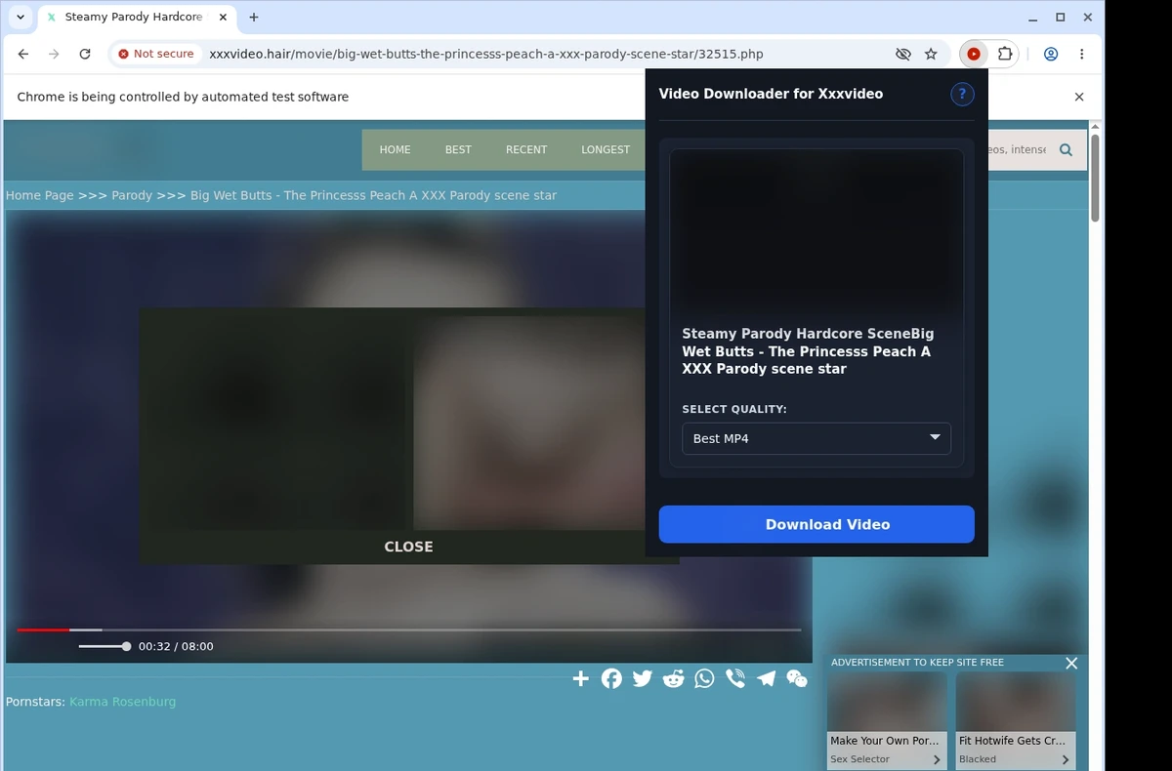Click the 'Video Downloader for Xxxvideo' popup title
Image resolution: width=1172 pixels, height=771 pixels.
771,94
